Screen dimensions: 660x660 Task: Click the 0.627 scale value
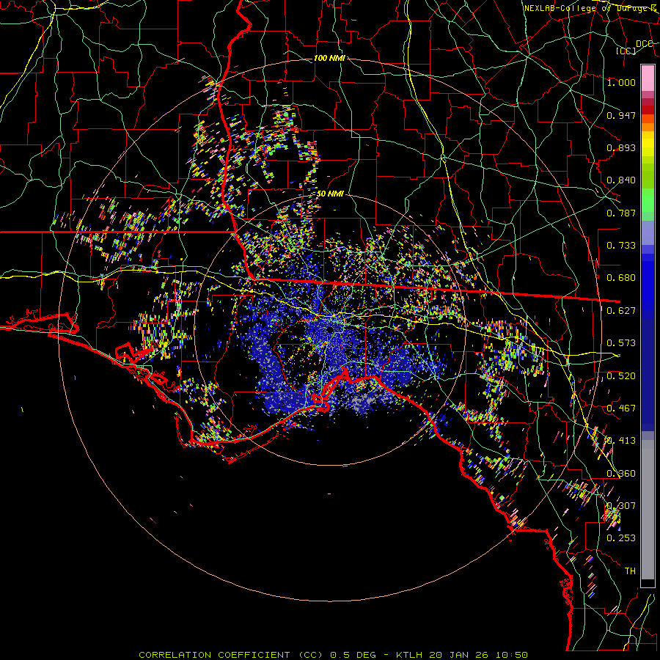point(621,311)
